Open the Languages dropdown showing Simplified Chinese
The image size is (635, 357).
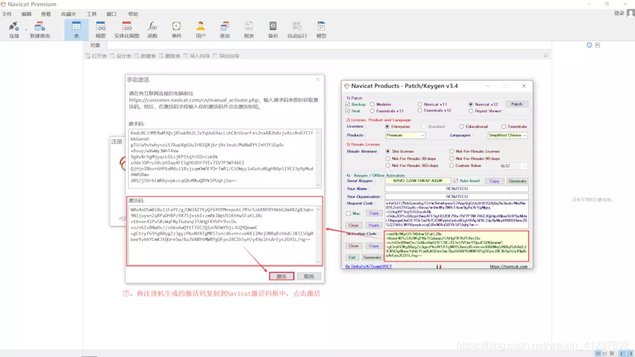pyautogui.click(x=507, y=135)
